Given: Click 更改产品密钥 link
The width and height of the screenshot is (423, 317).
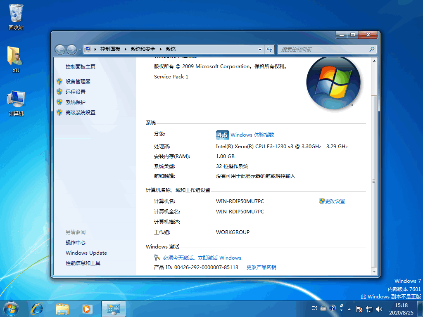Looking at the screenshot, I should point(261,267).
